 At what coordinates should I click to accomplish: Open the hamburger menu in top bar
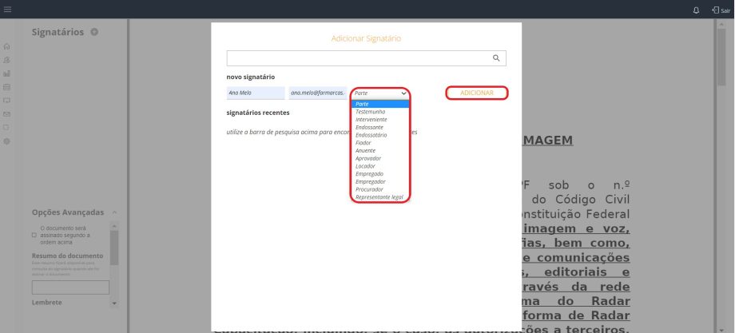click(8, 9)
